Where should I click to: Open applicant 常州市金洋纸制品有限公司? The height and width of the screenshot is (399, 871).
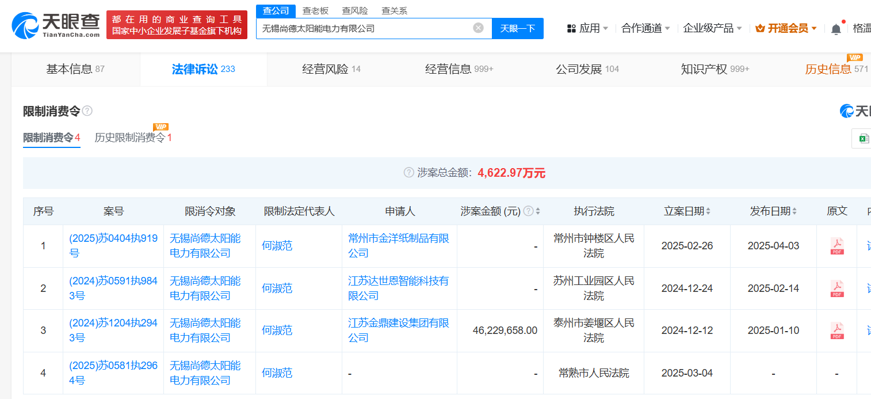point(399,246)
